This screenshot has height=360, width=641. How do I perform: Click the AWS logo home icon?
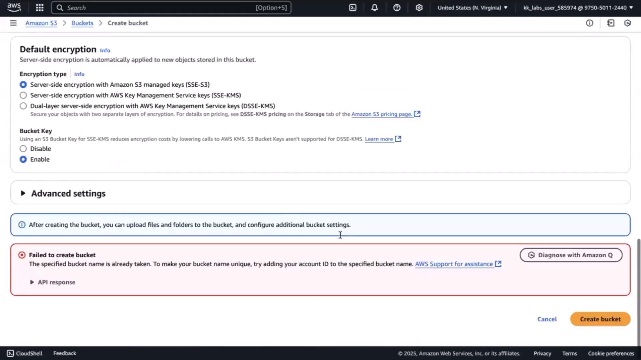14,7
